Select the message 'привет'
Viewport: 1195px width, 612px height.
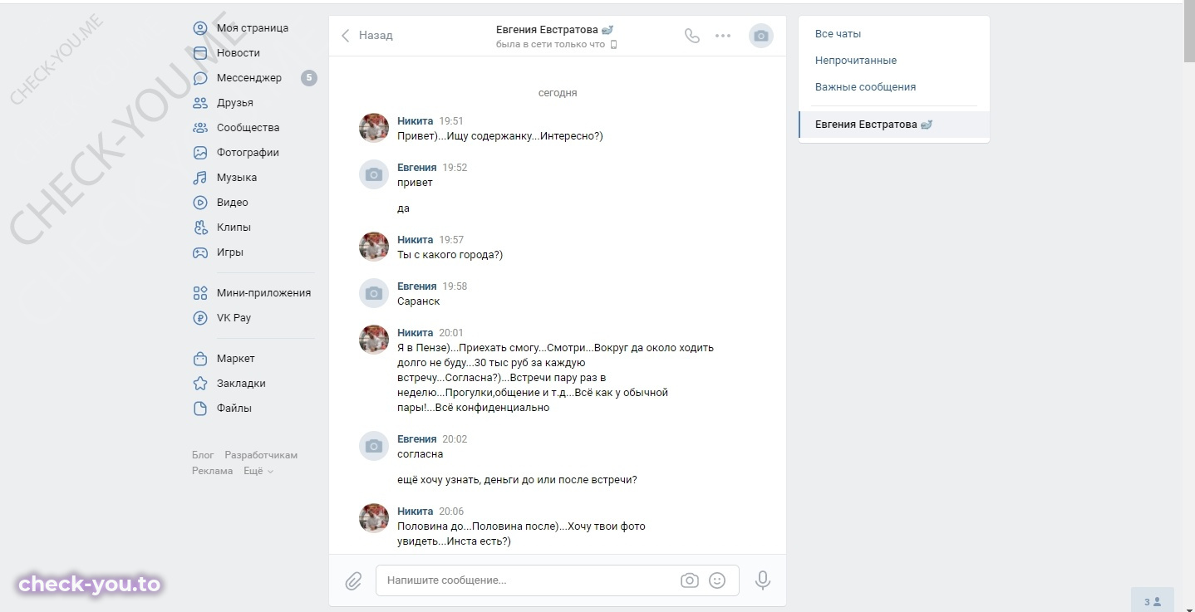415,183
